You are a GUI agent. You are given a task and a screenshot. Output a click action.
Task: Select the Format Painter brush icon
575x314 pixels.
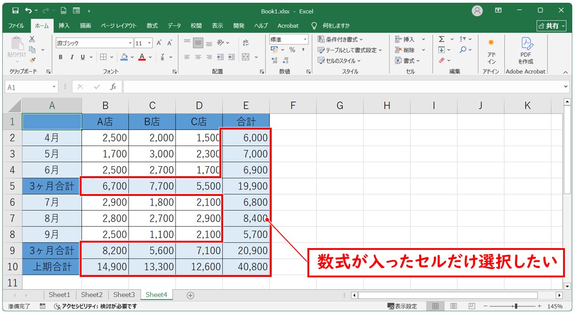tap(32, 60)
